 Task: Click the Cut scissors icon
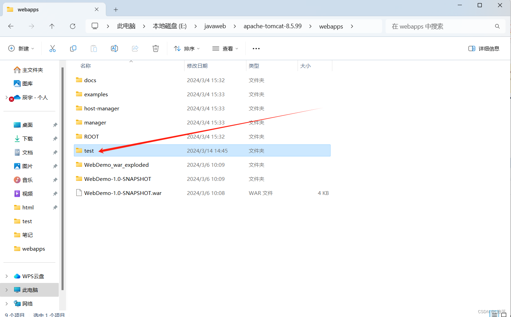click(x=53, y=48)
